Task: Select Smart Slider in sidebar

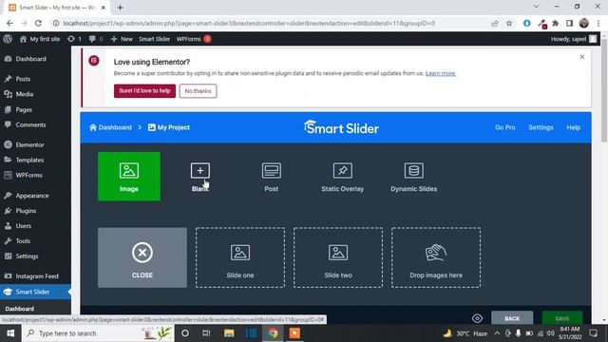Action: [35, 292]
